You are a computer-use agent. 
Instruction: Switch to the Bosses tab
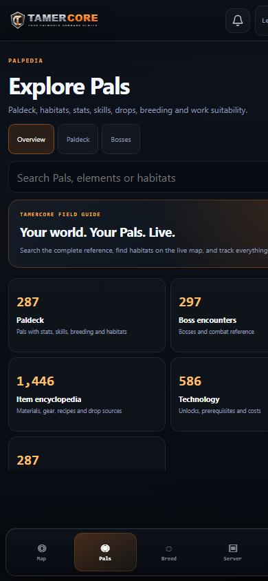pyautogui.click(x=121, y=139)
